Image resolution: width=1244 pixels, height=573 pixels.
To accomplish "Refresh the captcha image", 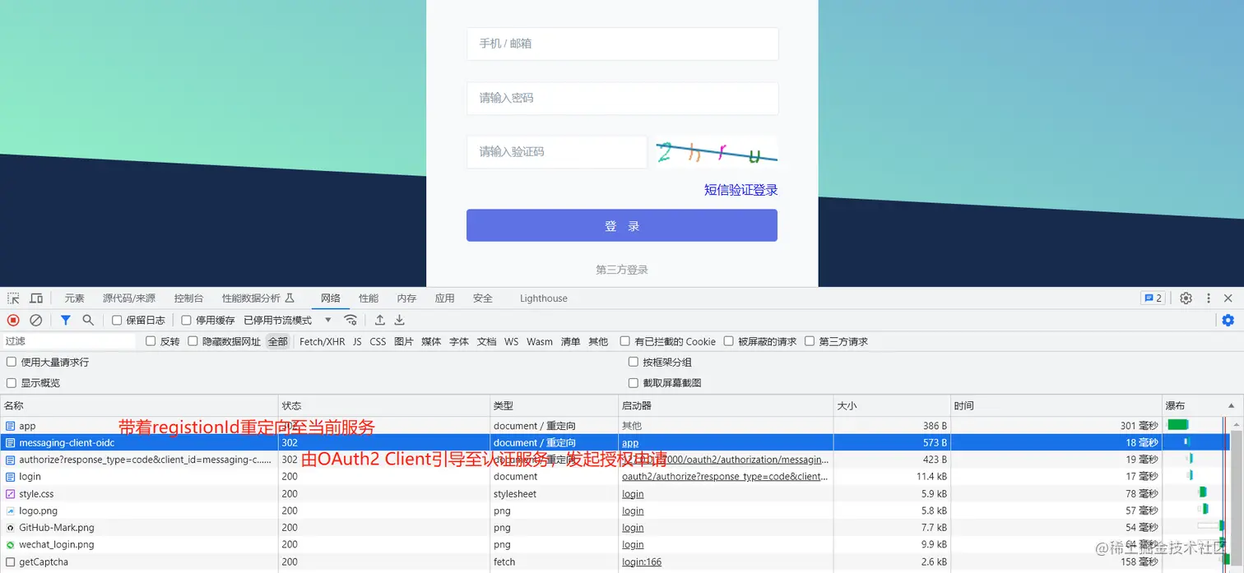I will click(x=715, y=152).
